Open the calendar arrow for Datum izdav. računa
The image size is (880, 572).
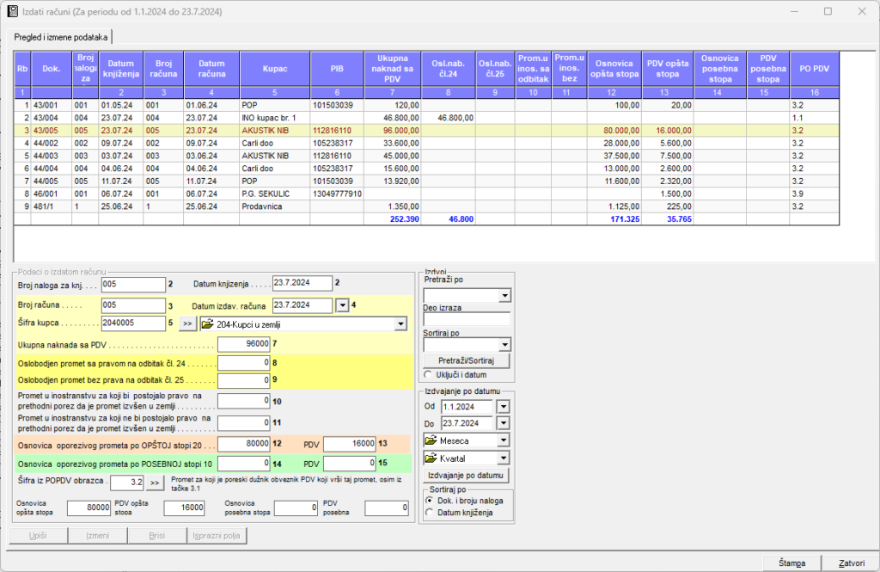coord(342,304)
